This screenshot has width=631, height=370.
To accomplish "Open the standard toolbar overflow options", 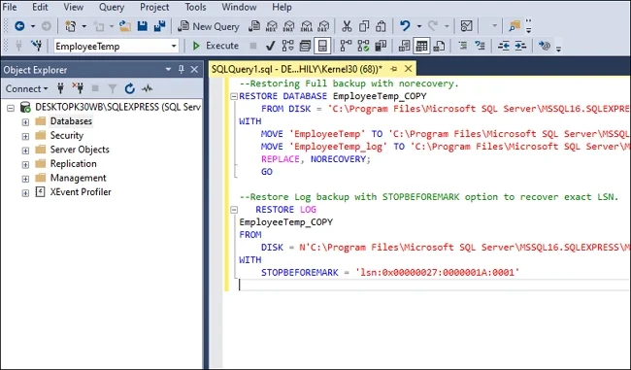I will pyautogui.click(x=529, y=26).
